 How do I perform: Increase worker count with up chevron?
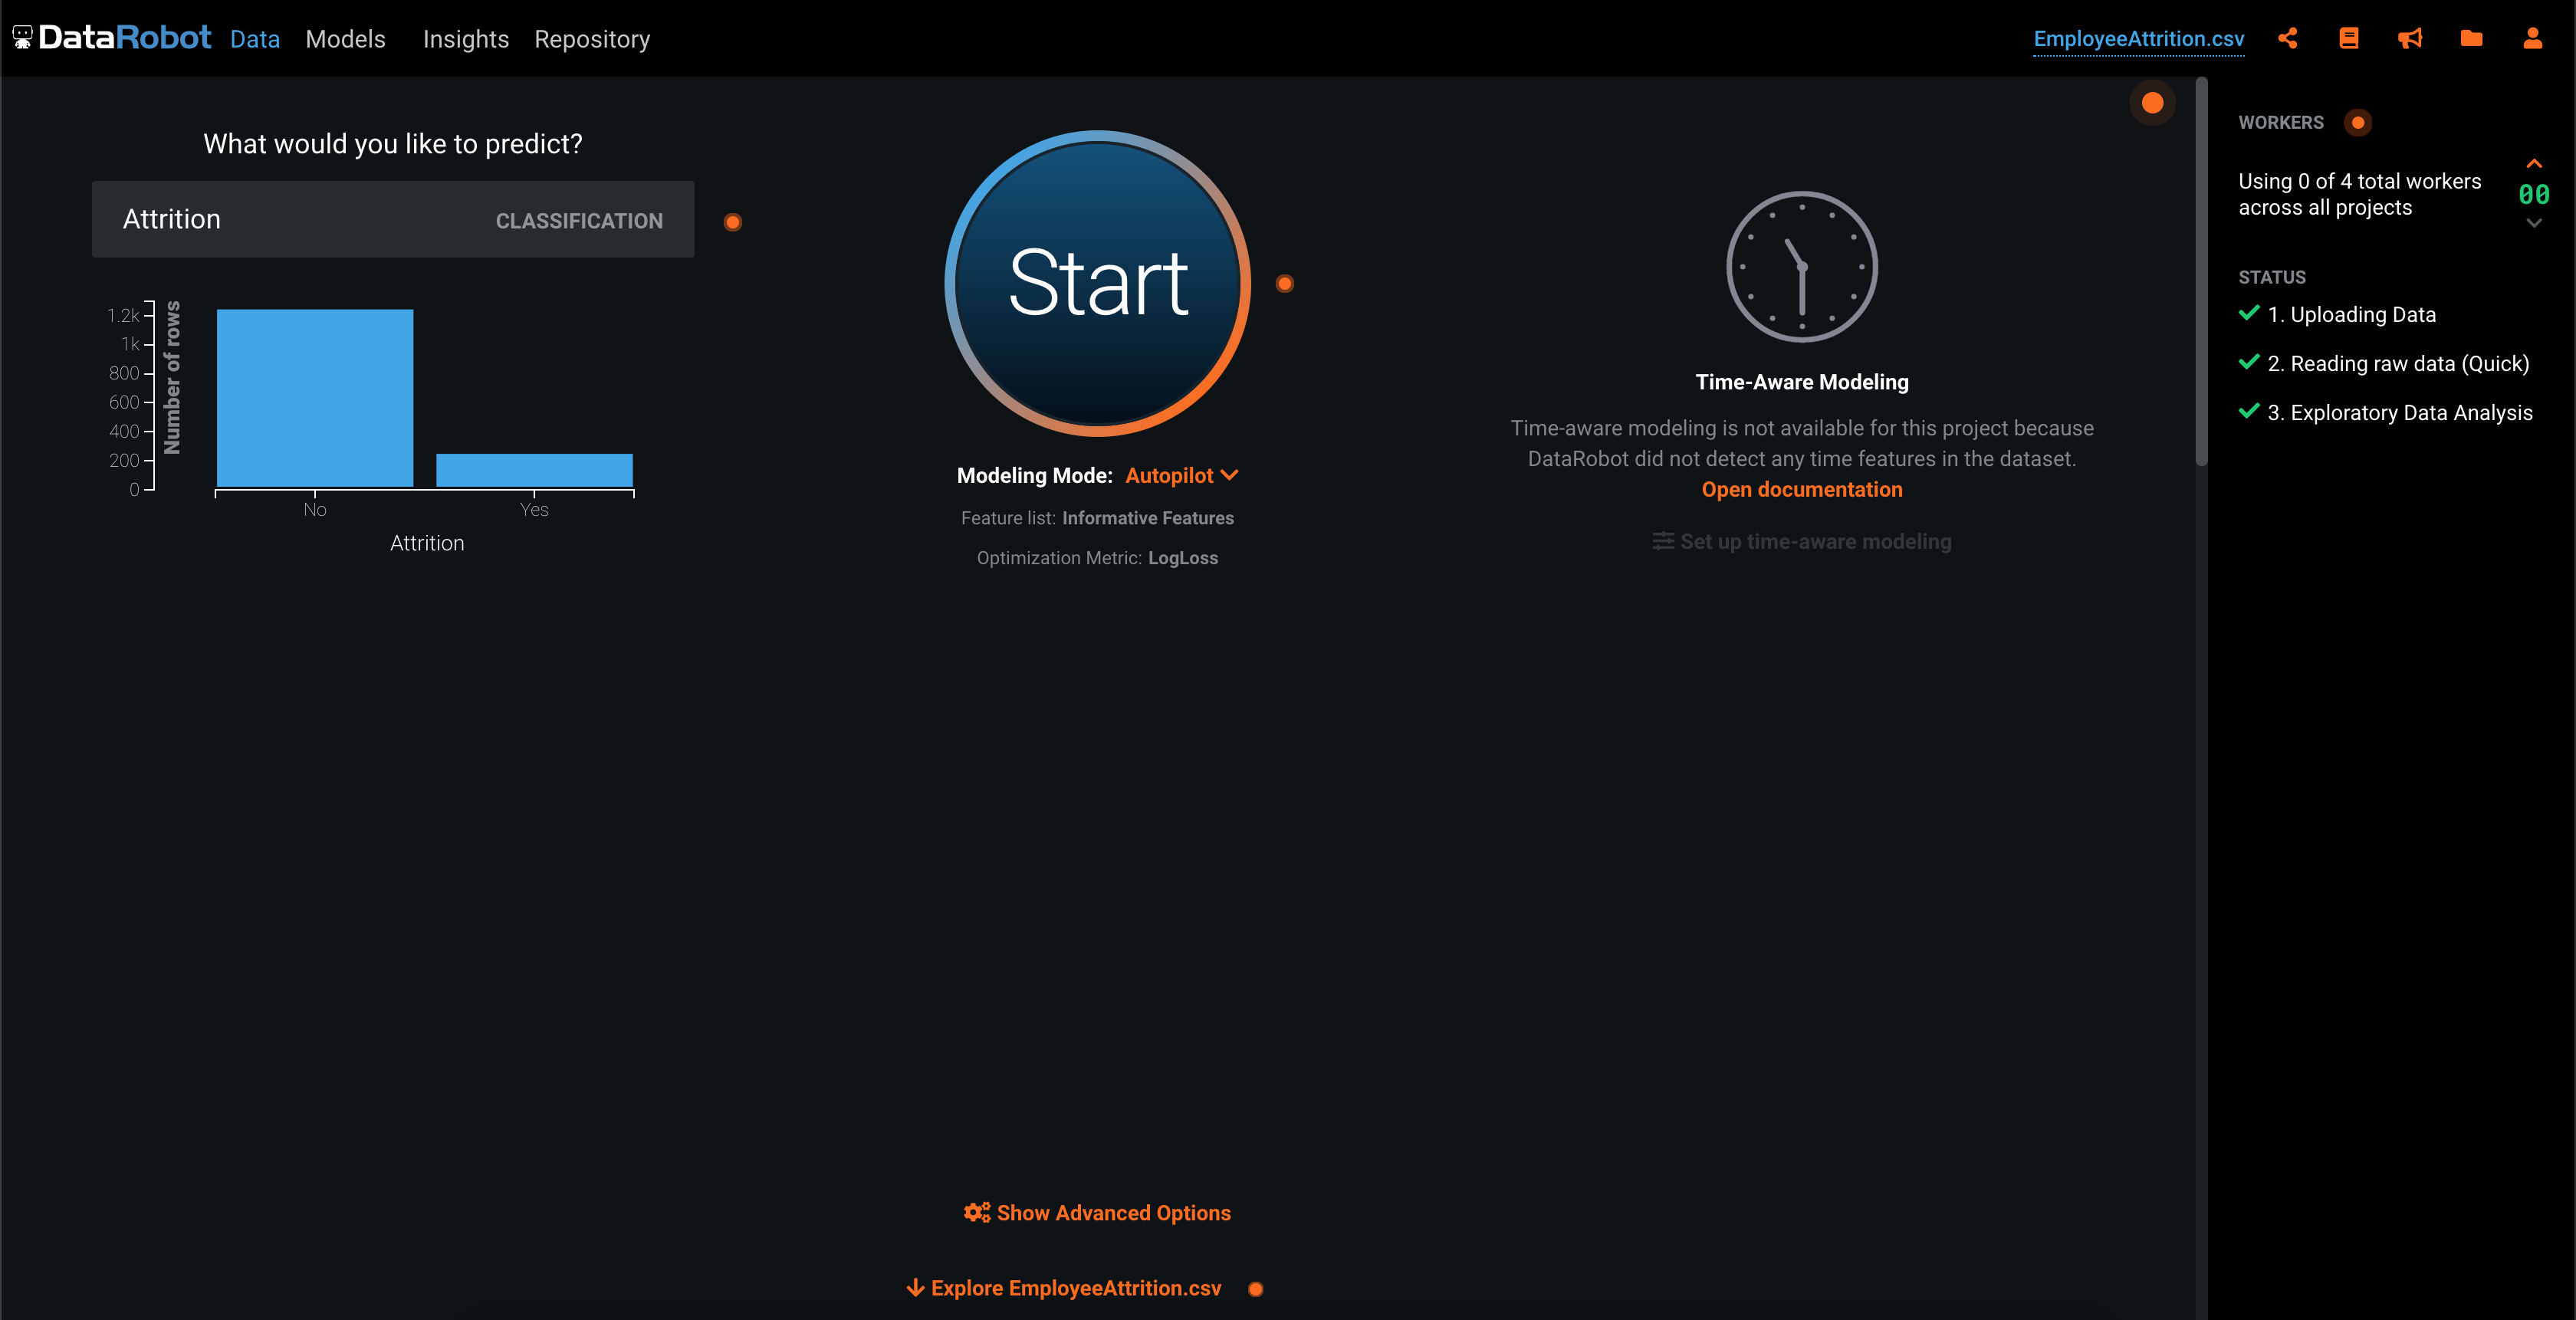2533,163
